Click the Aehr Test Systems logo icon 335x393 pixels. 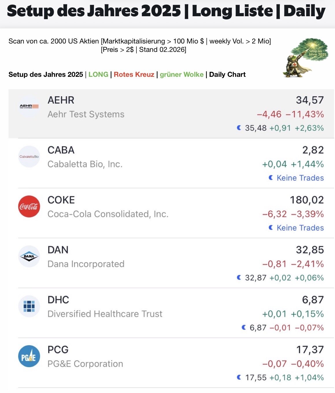click(x=29, y=106)
